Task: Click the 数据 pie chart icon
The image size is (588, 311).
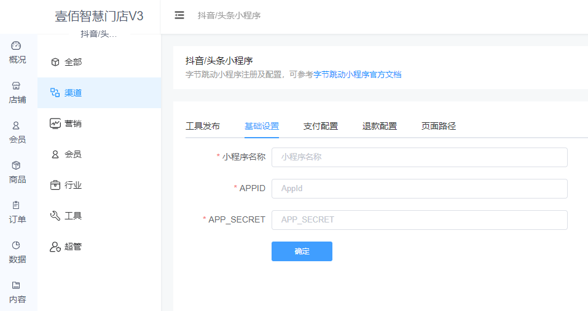Action: tap(16, 245)
